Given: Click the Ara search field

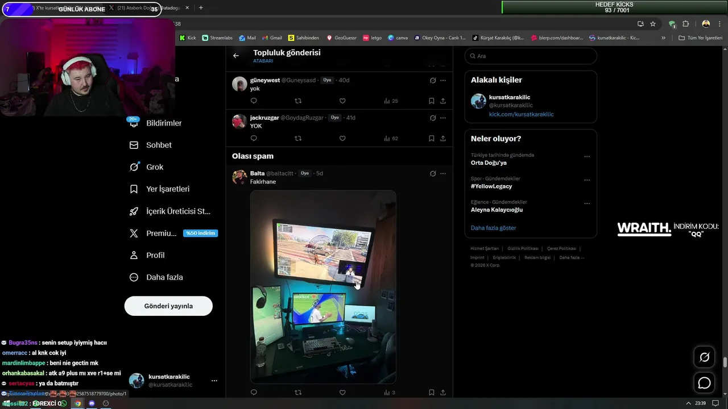Looking at the screenshot, I should pos(531,56).
